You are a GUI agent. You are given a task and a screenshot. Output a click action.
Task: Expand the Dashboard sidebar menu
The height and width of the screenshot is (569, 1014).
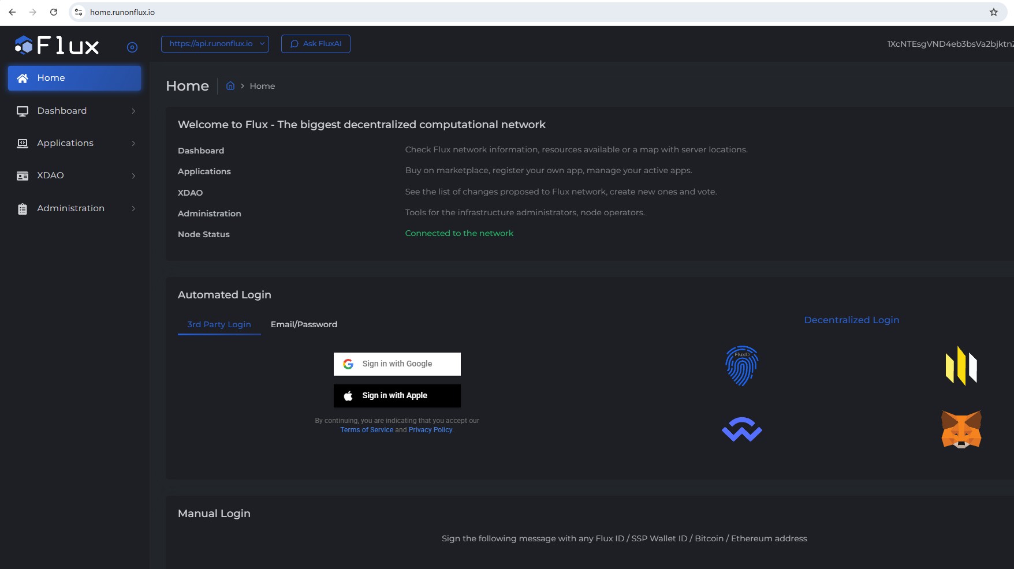(75, 111)
